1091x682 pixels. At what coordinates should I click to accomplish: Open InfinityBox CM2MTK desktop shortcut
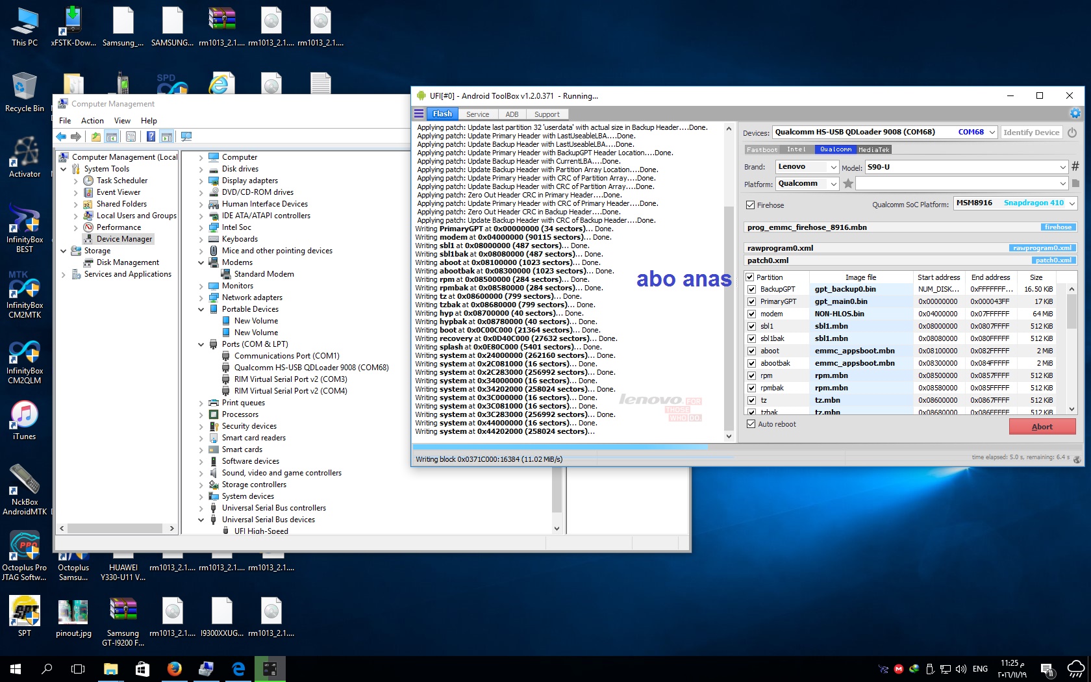[x=24, y=294]
